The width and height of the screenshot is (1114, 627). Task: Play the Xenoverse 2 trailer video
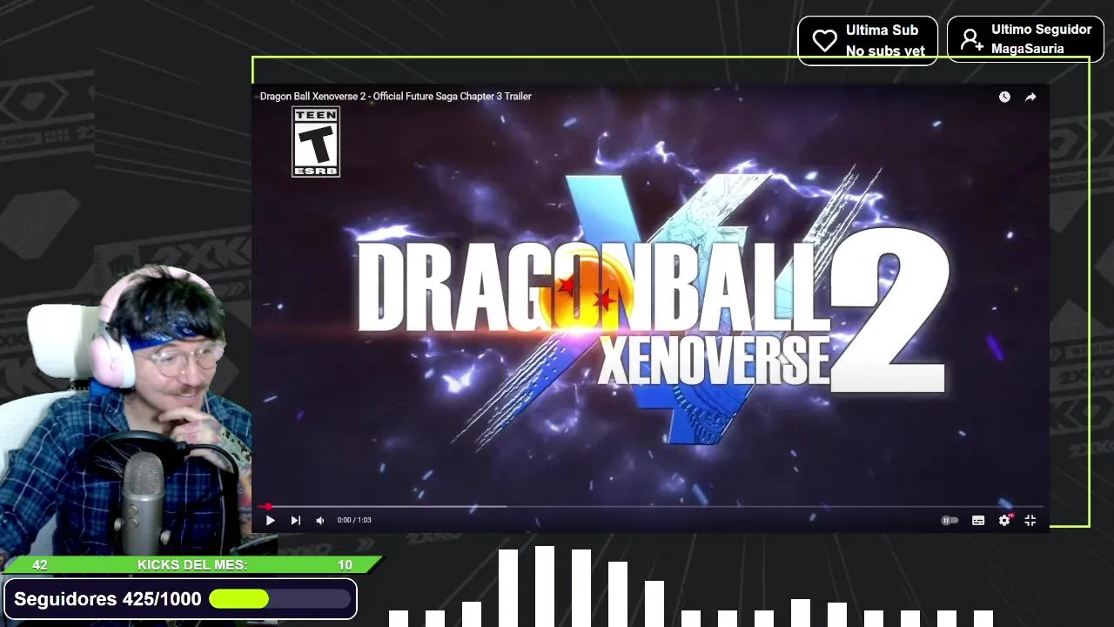(270, 520)
